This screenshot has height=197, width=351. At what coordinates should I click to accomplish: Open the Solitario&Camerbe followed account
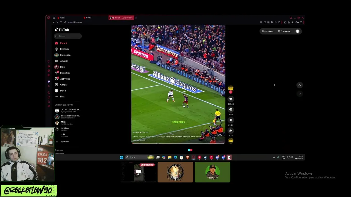pos(67,117)
